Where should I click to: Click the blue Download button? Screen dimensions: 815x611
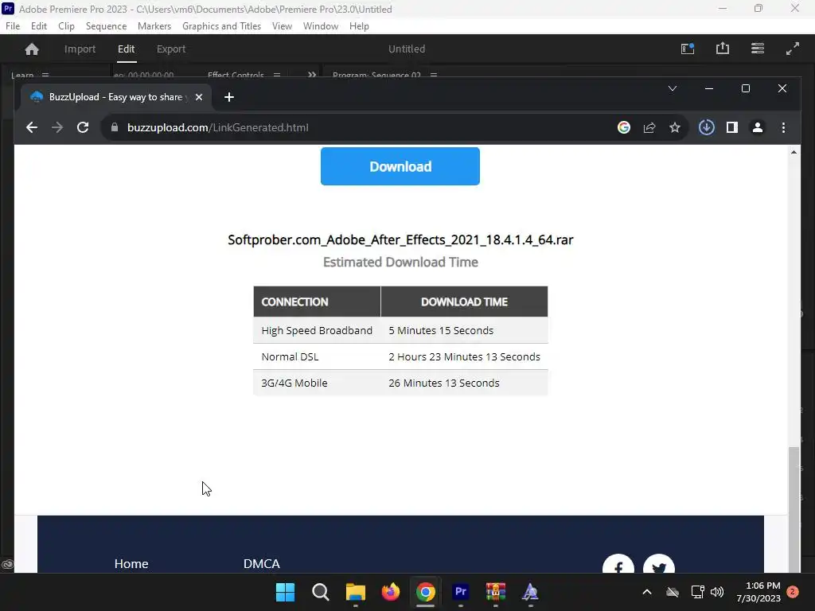[400, 166]
